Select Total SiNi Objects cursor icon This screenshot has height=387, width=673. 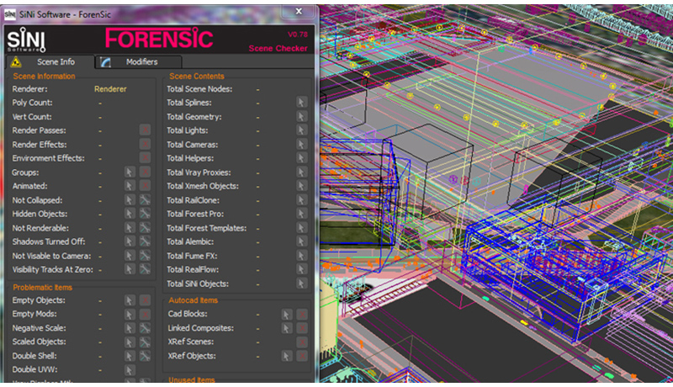point(301,284)
